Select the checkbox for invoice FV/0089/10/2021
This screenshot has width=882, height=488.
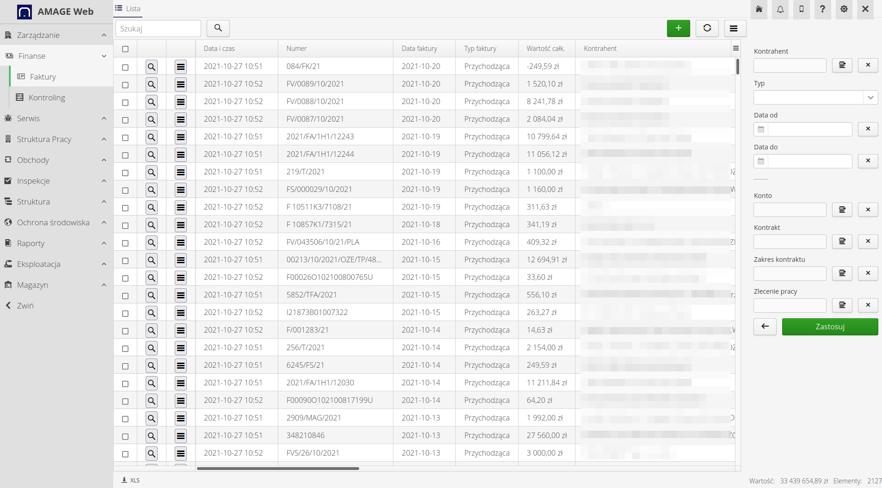coord(125,84)
